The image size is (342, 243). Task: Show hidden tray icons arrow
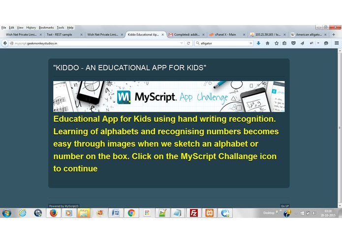click(296, 213)
